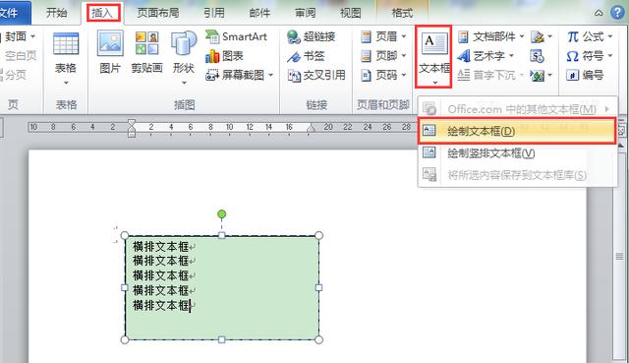The image size is (629, 363).
Task: Click the last 横排文本框 text line
Action: (160, 305)
